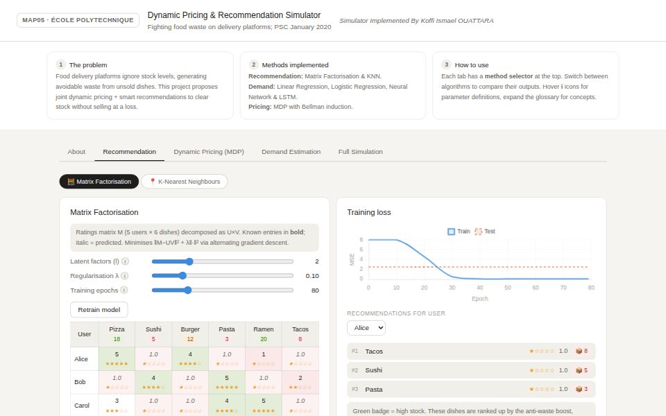Click the step 1 badge on The problem card
This screenshot has height=416, width=666.
61,64
